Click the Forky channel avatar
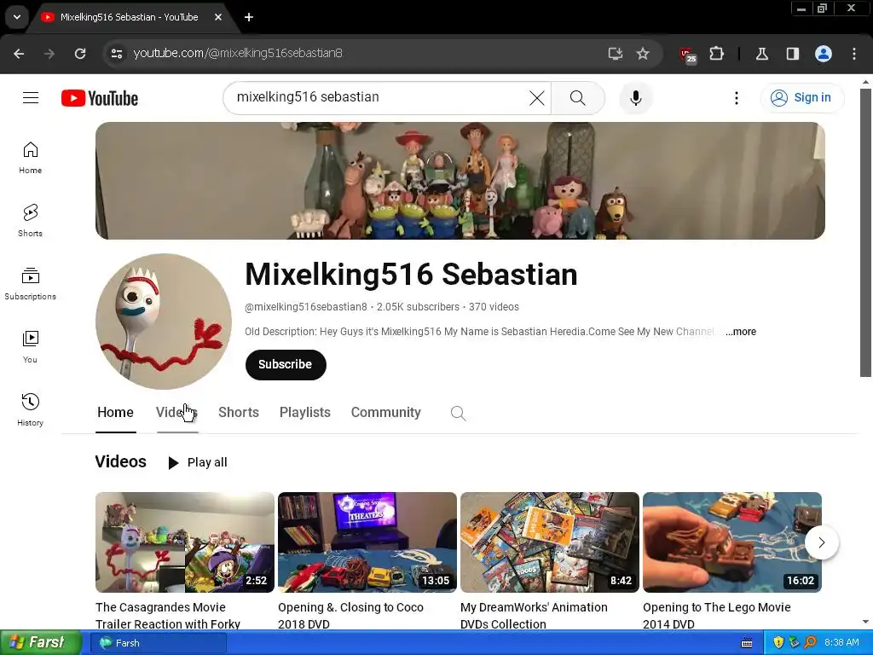873x655 pixels. (x=164, y=322)
